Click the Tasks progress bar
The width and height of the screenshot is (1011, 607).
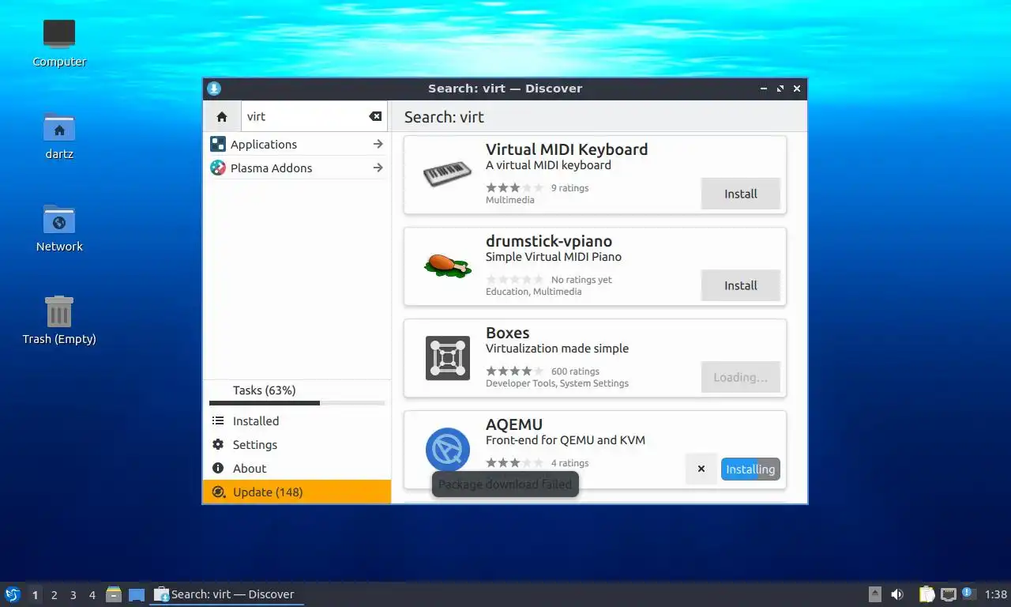[297, 403]
